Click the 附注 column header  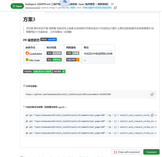coord(86,47)
